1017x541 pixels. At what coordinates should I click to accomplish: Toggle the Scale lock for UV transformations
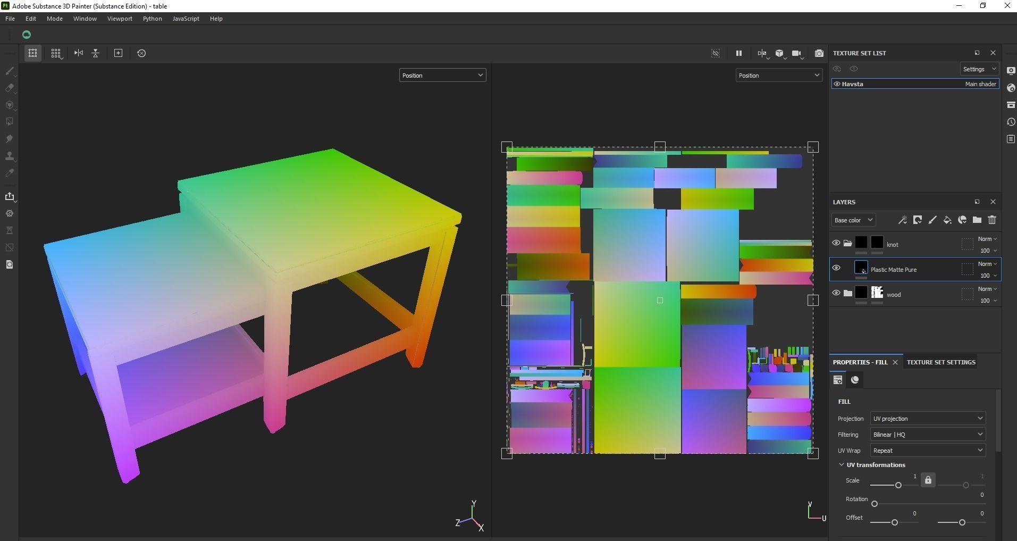(928, 480)
